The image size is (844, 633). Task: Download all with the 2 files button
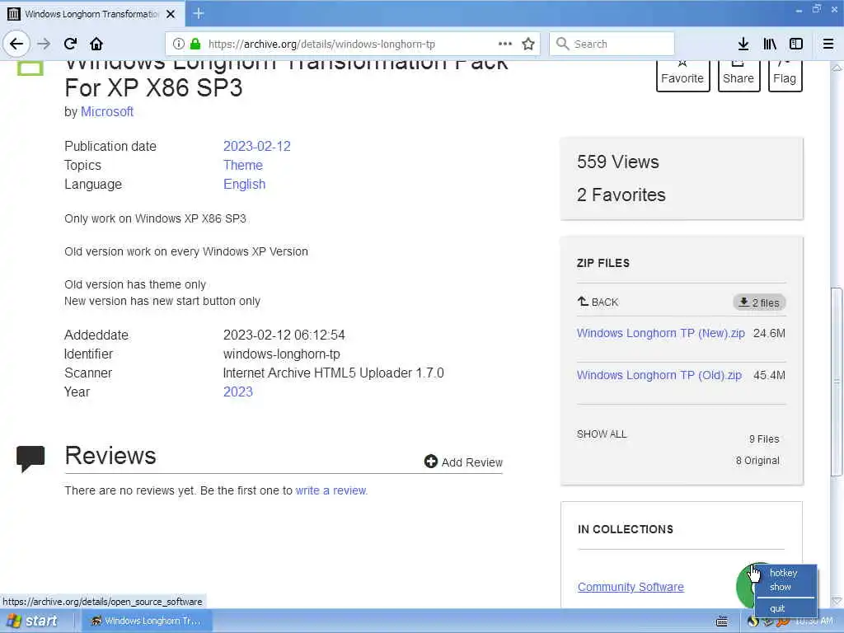pyautogui.click(x=759, y=302)
